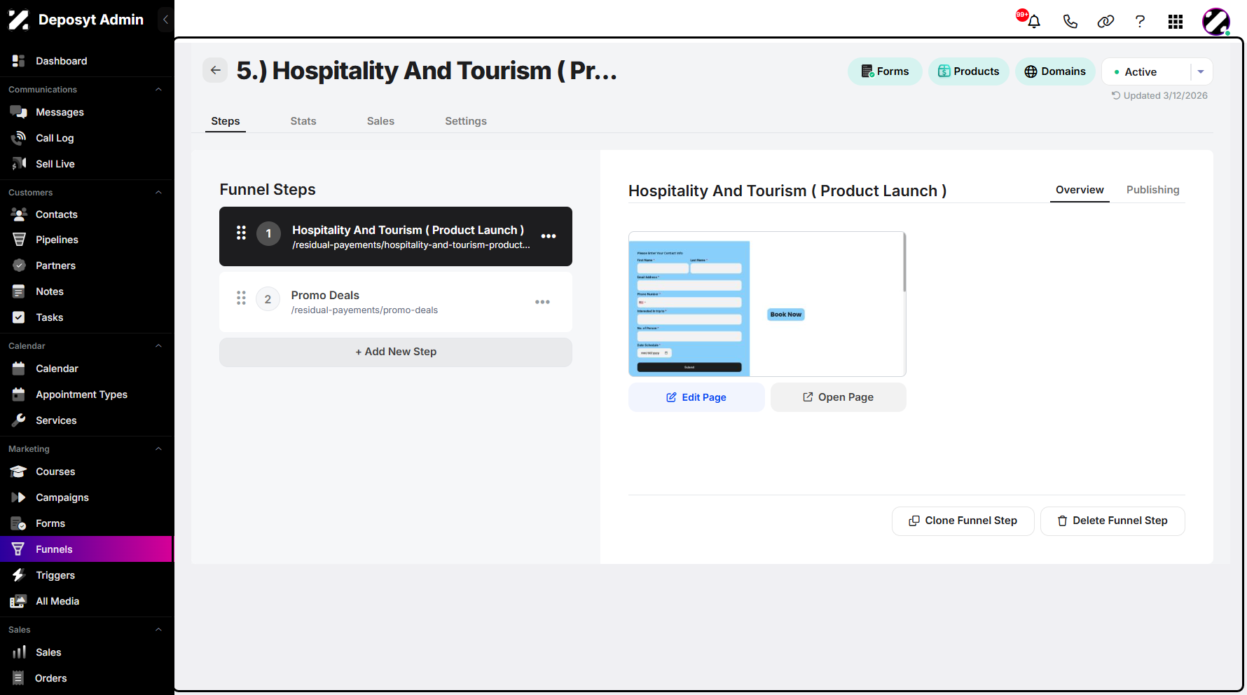Go back with the arrow button

(x=215, y=70)
